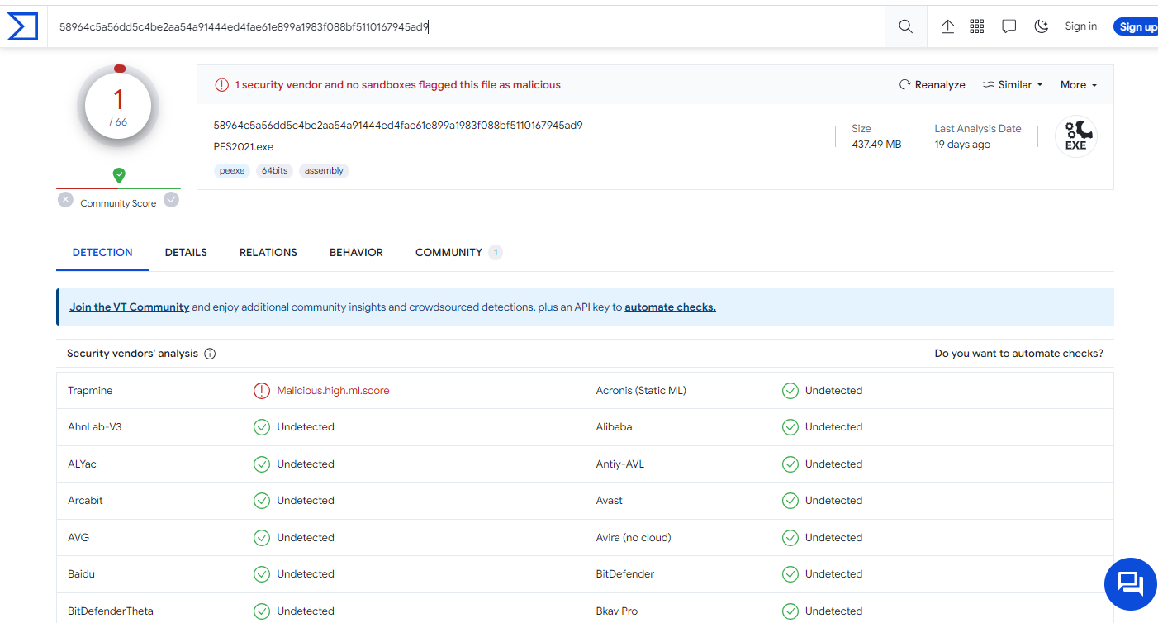Click the upload file icon
The height and width of the screenshot is (623, 1158).
pyautogui.click(x=948, y=26)
